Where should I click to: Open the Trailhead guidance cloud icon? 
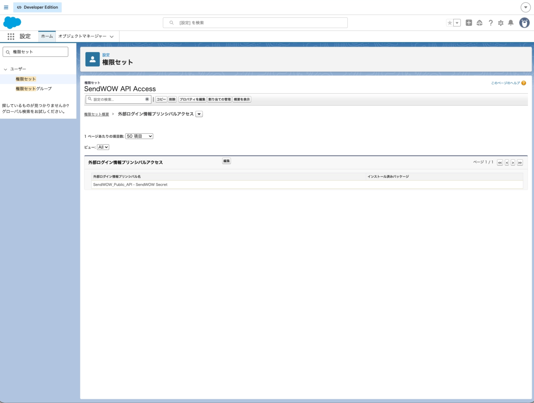480,23
